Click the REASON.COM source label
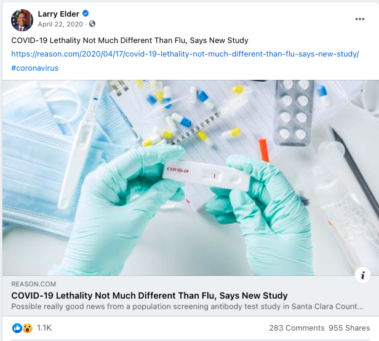 pyautogui.click(x=34, y=284)
